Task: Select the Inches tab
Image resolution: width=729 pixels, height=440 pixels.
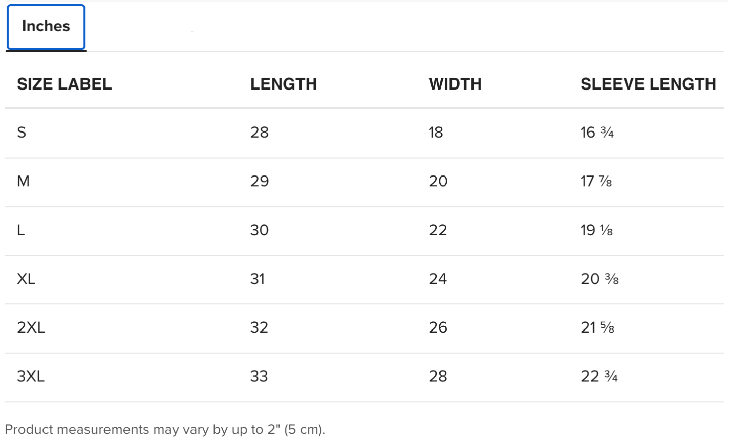Action: click(x=46, y=27)
